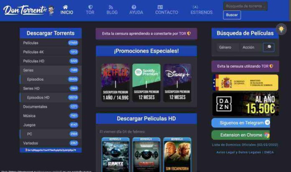Open the INICIO home menu item
This screenshot has height=172, width=291.
[66, 10]
